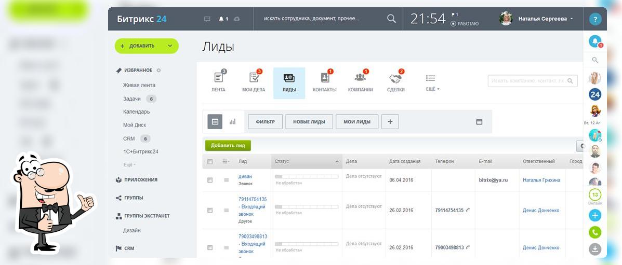The image size is (622, 265).
Task: Check the диван lead checkbox
Action: 210,180
